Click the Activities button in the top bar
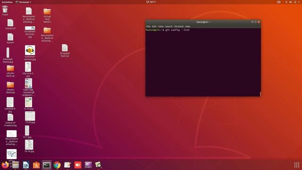The width and height of the screenshot is (302, 170). coord(7,2)
